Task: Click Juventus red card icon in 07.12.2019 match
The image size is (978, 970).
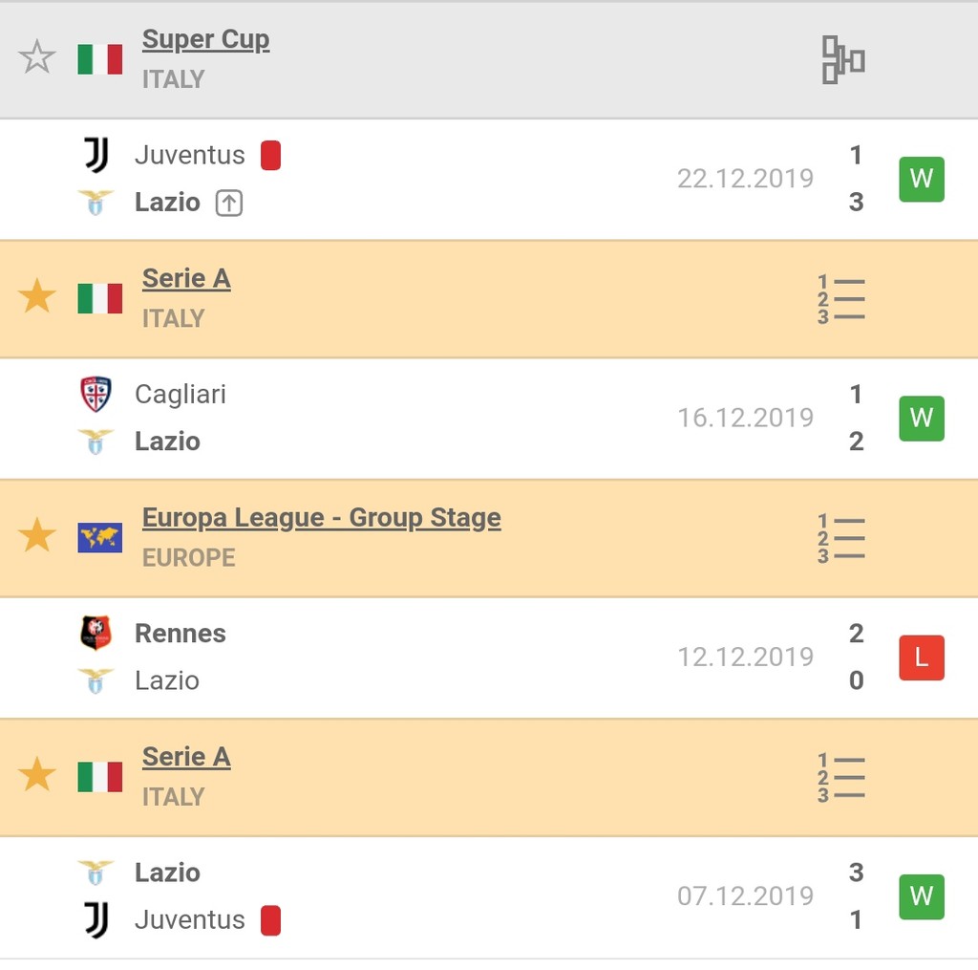Action: coord(270,920)
